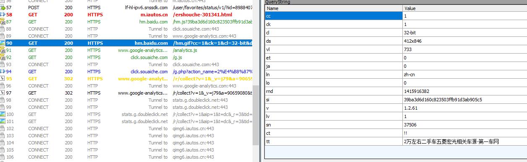The width and height of the screenshot is (527, 162).
Task: Select the 'tt' parameter name cell
Action: 334,141
